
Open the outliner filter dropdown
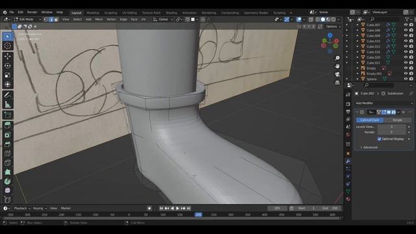[408, 19]
